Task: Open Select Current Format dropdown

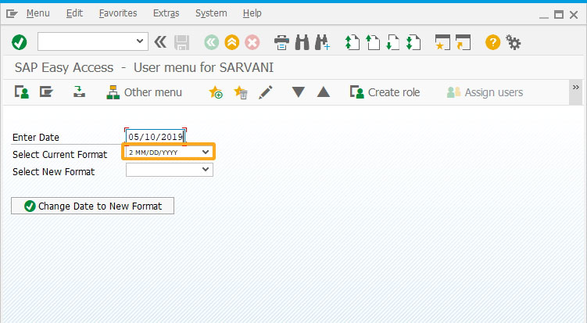Action: tap(206, 152)
